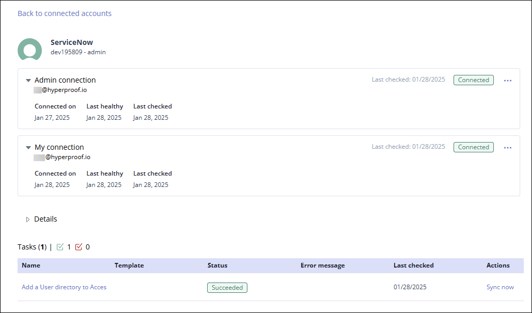Click the Succeeded status badge

(227, 288)
